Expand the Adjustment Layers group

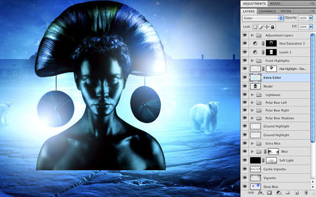252,35
